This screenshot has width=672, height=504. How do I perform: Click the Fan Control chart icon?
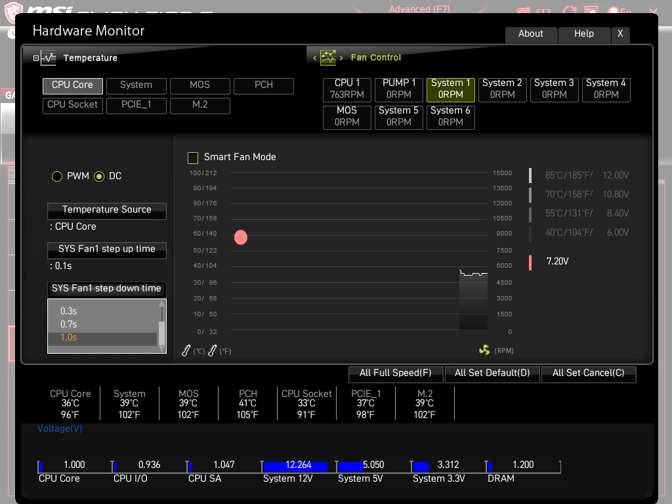328,58
